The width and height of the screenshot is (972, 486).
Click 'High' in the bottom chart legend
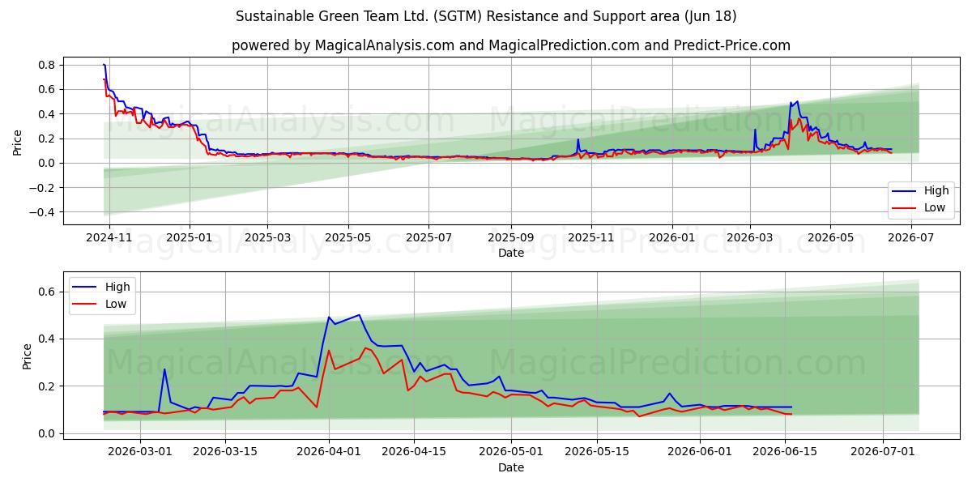[117, 288]
